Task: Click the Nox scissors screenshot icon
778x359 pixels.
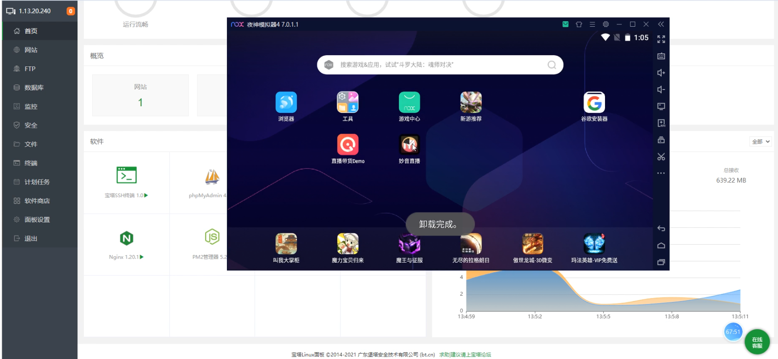Action: coord(661,157)
